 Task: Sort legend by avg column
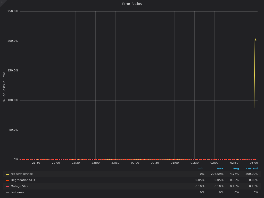pos(236,169)
